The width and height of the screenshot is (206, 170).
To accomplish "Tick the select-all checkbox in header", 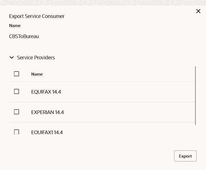I will tap(16, 74).
